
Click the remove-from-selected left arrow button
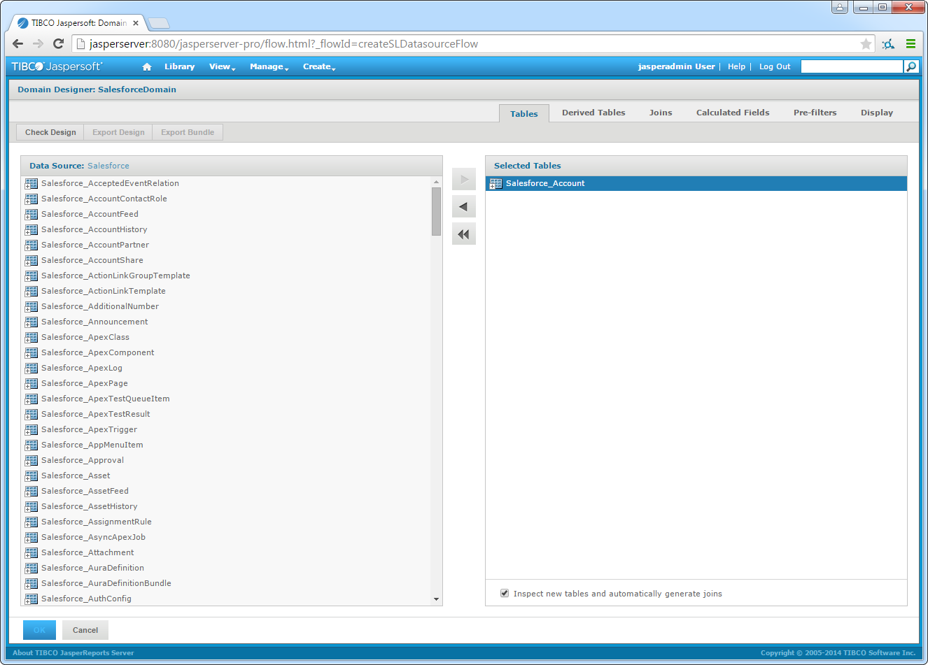463,207
